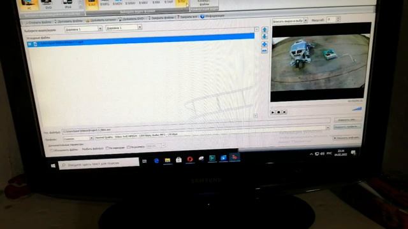The image size is (408, 229).
Task: Remove the file with blue minus icon
Action: [x=265, y=51]
